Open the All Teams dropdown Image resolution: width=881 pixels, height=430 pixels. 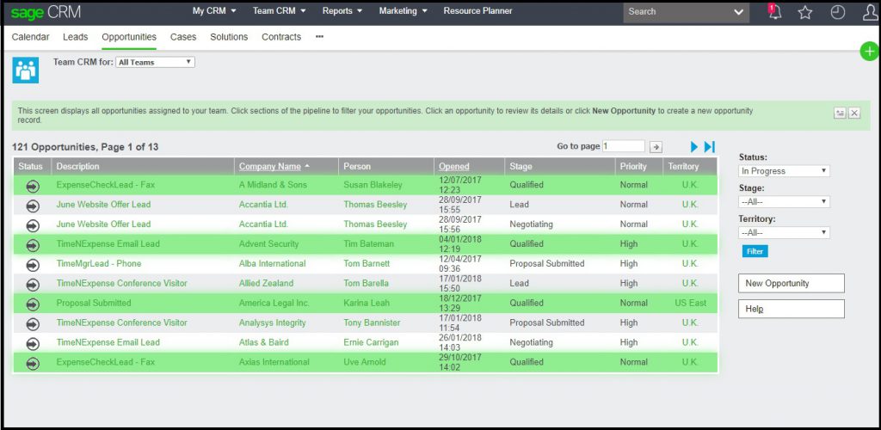155,62
